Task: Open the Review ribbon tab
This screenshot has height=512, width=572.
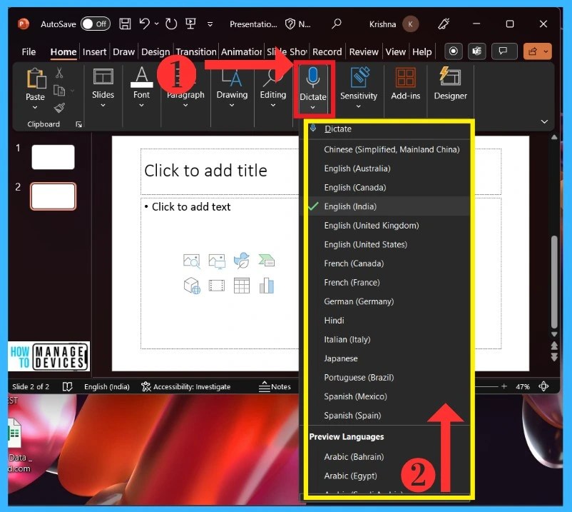Action: tap(364, 51)
